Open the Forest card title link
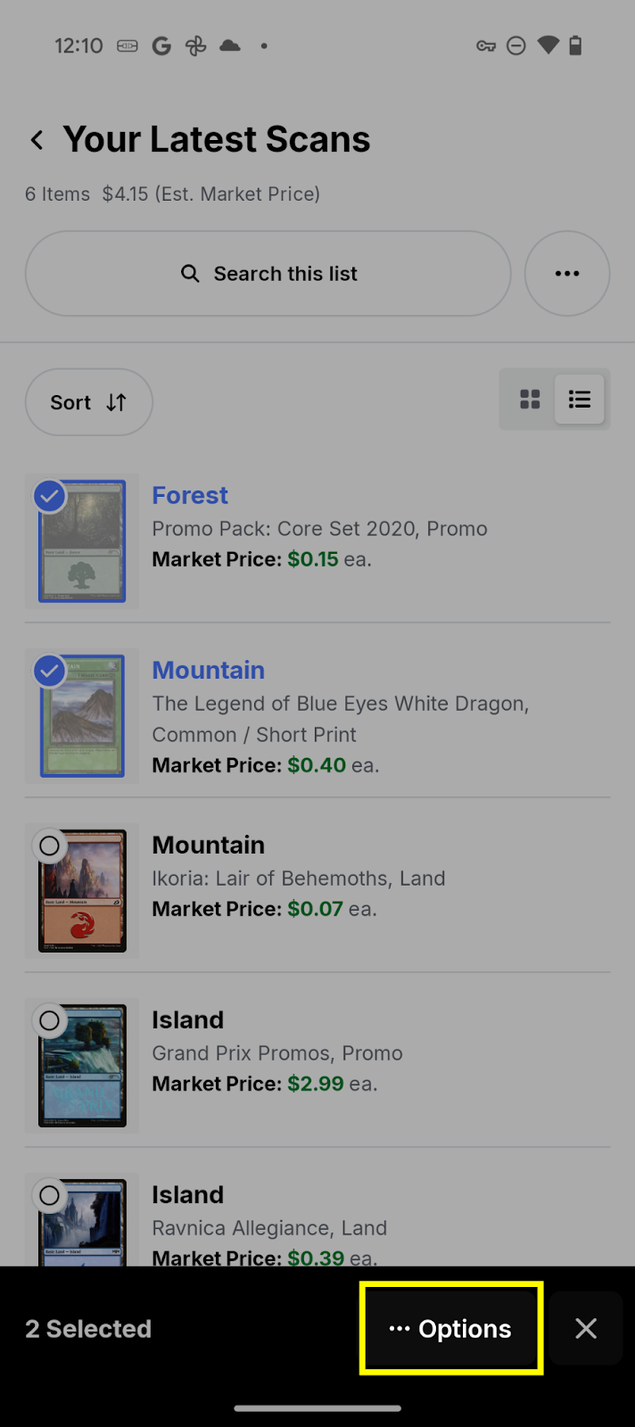This screenshot has height=1427, width=635. tap(190, 496)
